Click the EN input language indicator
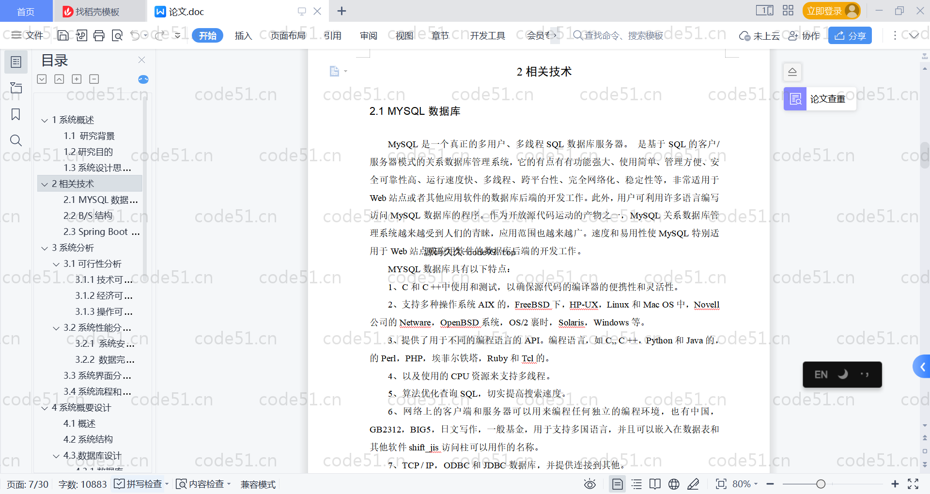 (x=821, y=374)
